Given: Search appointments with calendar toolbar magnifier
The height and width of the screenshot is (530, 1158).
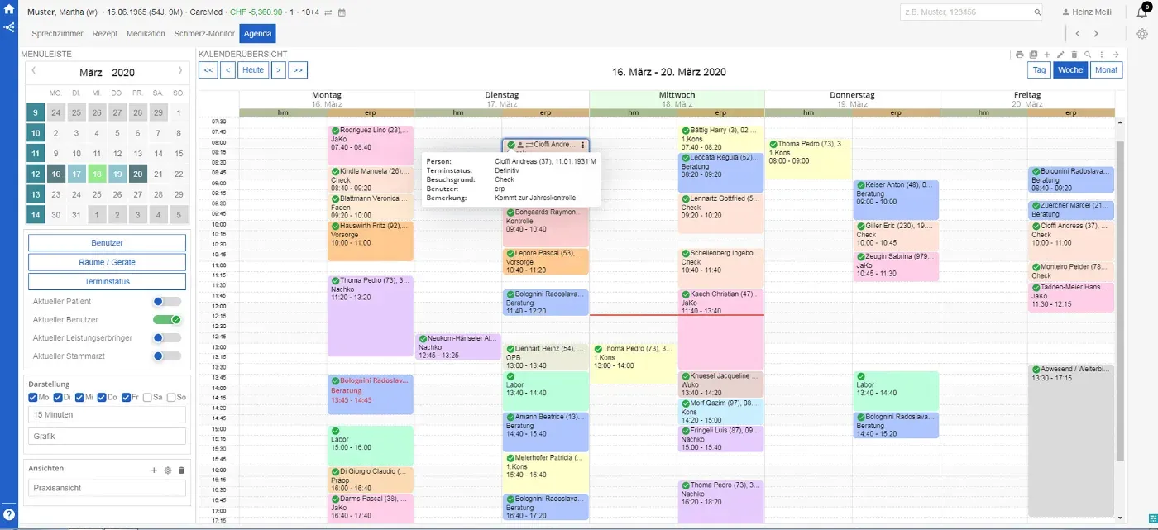Looking at the screenshot, I should [x=1088, y=55].
